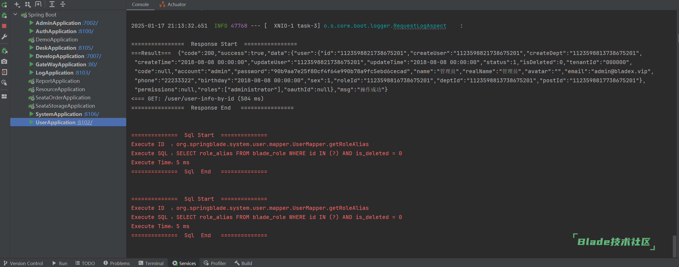
Task: Click the 'GET: /user/user-info-by-id' log line
Action: [x=197, y=99]
